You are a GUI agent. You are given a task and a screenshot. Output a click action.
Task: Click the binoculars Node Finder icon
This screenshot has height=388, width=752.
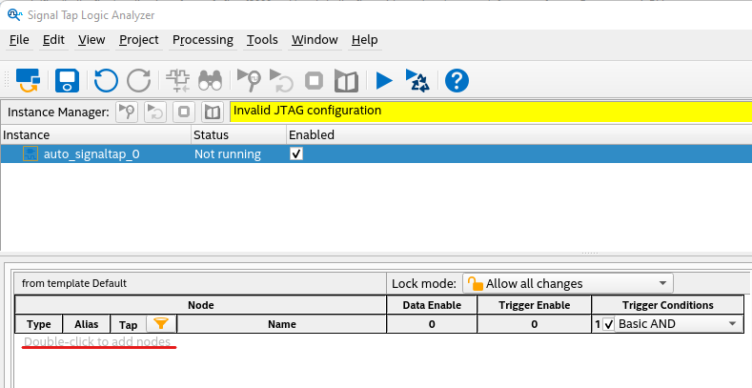(x=211, y=80)
